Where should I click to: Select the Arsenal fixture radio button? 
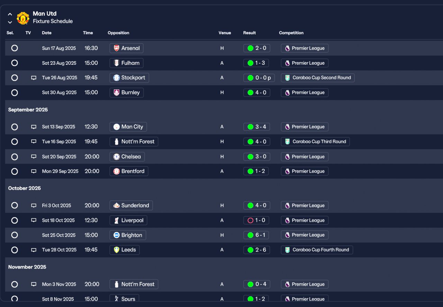tap(15, 48)
